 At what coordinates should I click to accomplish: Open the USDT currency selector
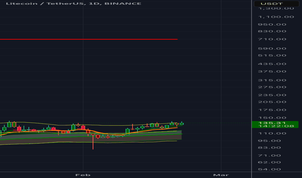pos(276,4)
